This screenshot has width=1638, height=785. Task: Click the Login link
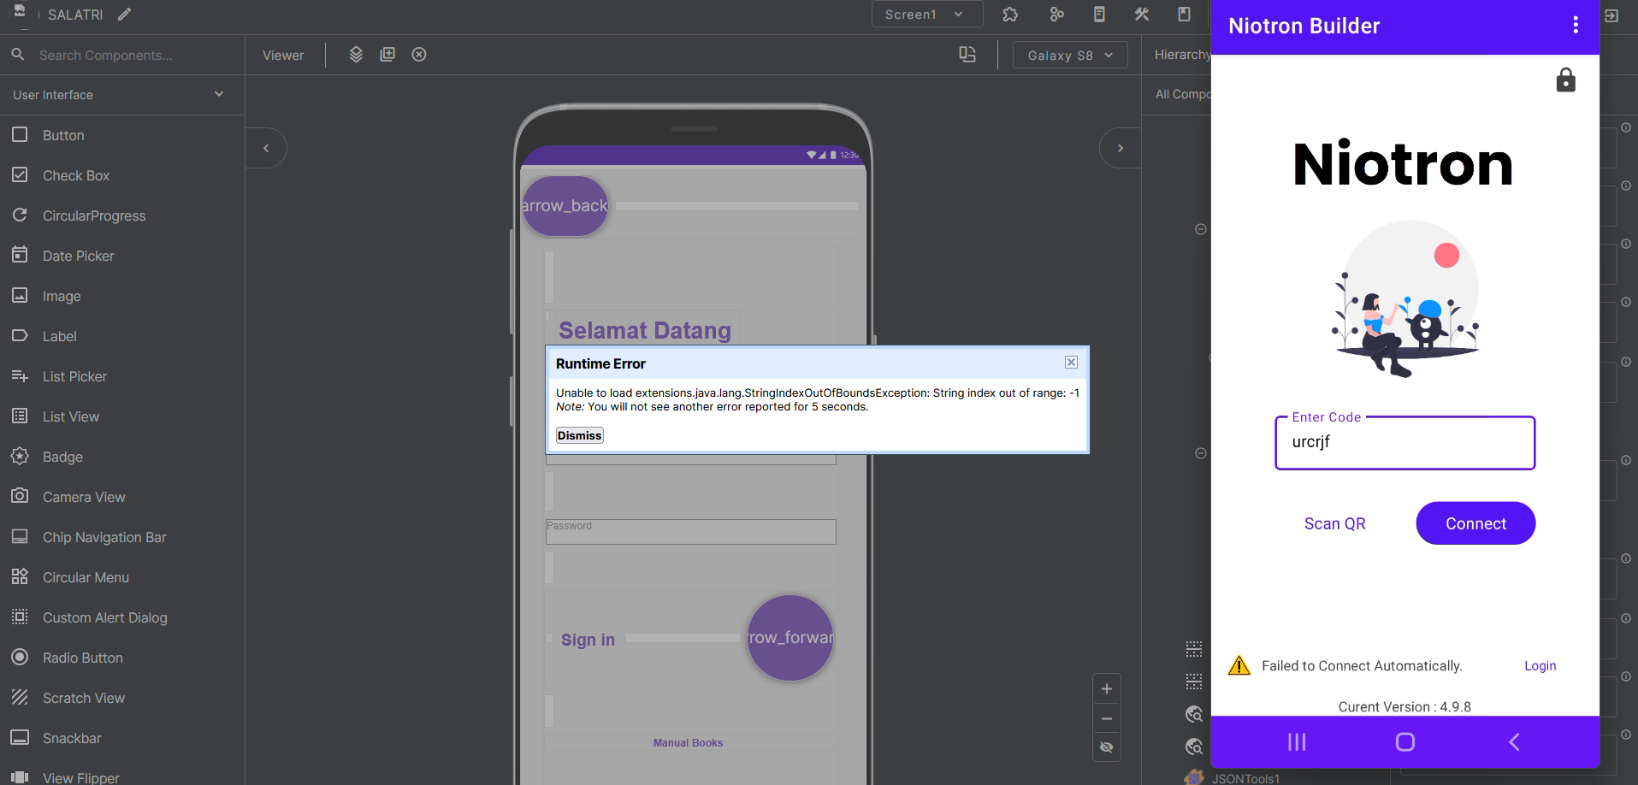click(1540, 666)
